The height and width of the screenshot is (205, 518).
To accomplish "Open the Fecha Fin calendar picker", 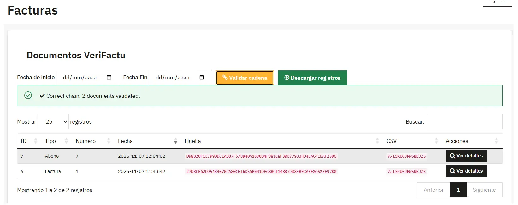I will coord(202,78).
